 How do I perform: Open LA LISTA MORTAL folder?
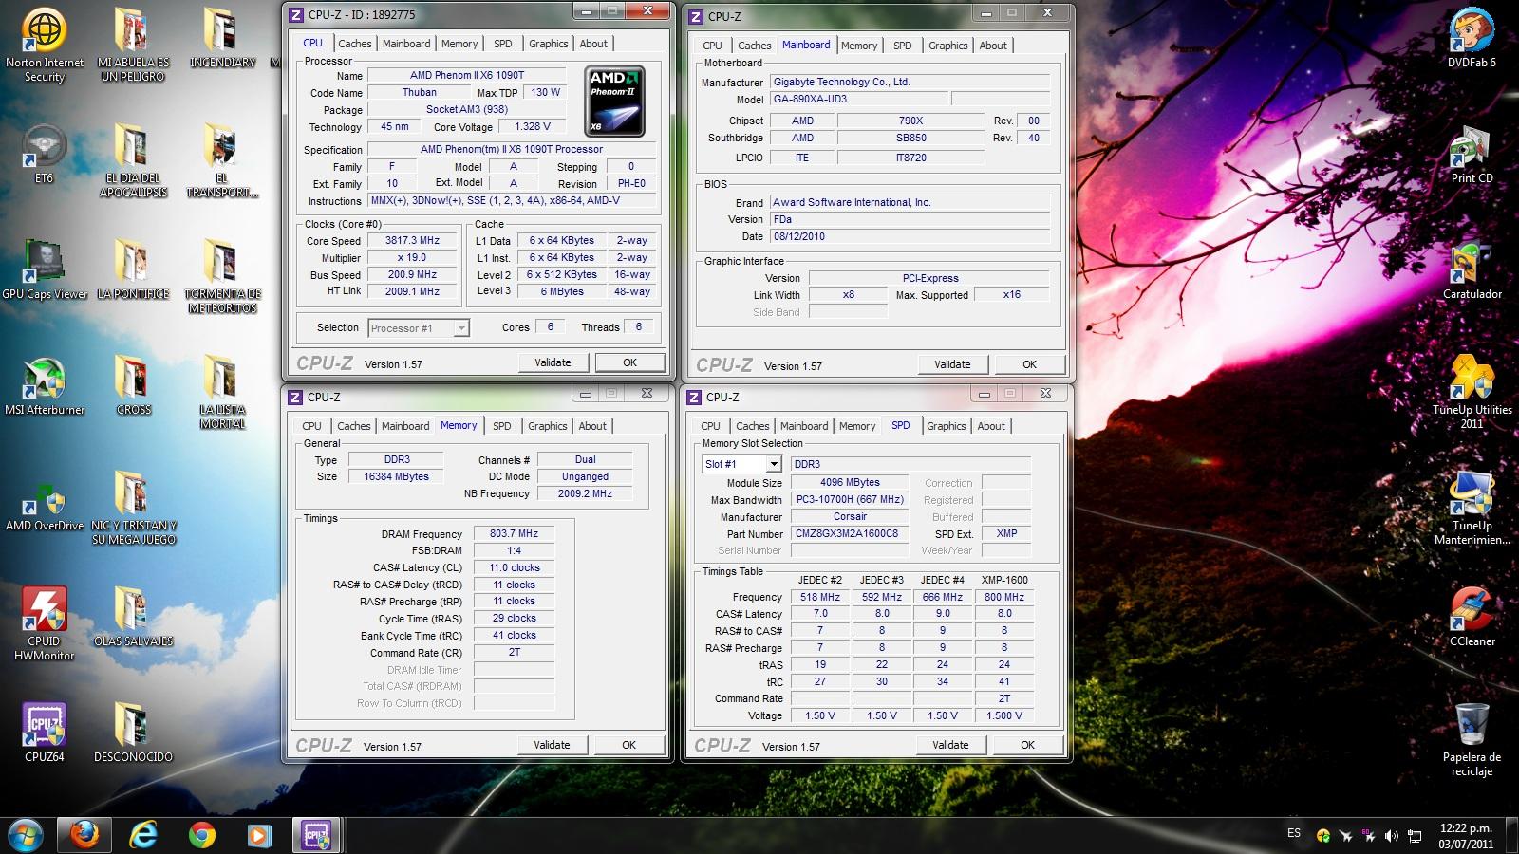tap(222, 393)
